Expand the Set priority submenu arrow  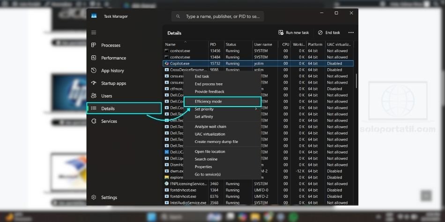point(256,109)
